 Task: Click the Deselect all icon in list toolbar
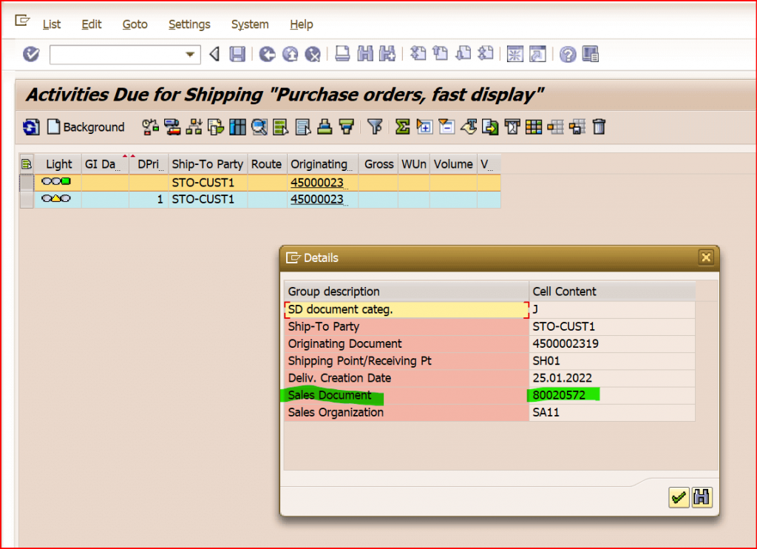[302, 127]
